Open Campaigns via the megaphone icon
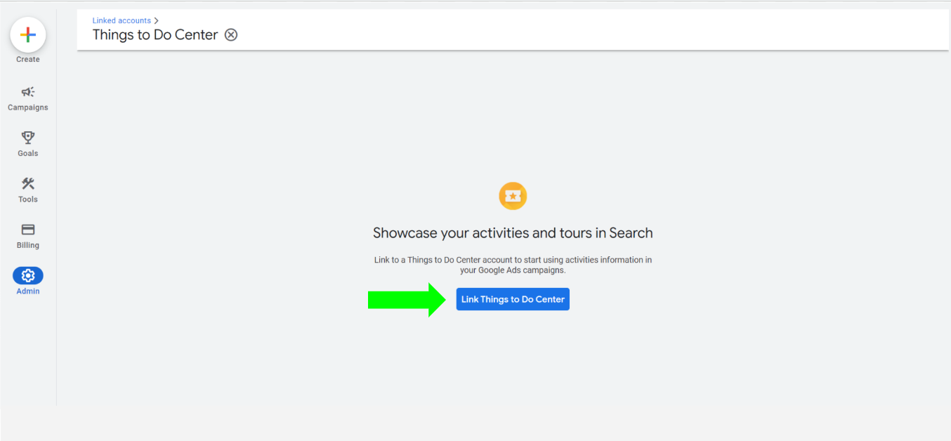Viewport: 951px width, 441px height. coord(28,92)
